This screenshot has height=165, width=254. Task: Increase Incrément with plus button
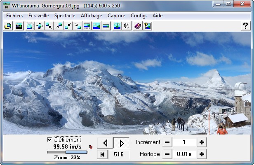click(202, 142)
